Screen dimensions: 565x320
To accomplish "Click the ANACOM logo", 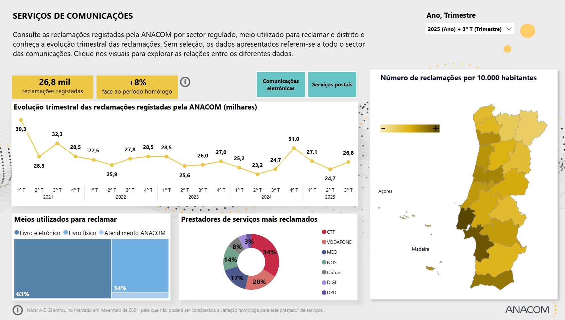I will [x=527, y=309].
